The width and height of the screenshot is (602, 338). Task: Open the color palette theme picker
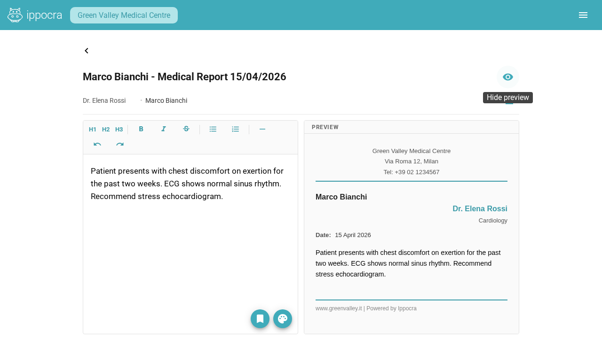coord(283,319)
